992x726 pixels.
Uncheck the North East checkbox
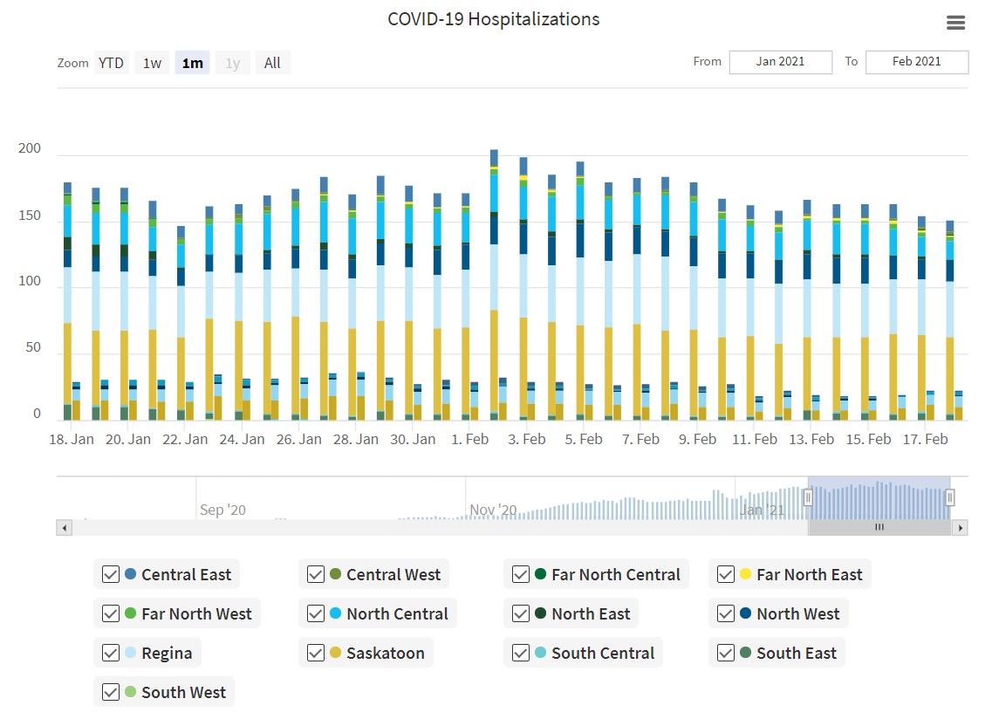click(x=521, y=614)
